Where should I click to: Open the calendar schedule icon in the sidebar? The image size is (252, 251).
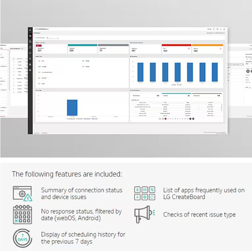click(x=30, y=47)
